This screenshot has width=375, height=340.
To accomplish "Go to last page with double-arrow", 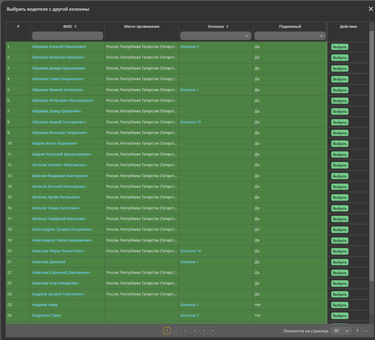I will (213, 331).
